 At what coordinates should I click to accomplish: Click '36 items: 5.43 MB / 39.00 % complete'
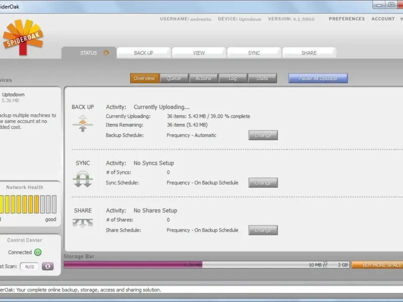pos(209,116)
